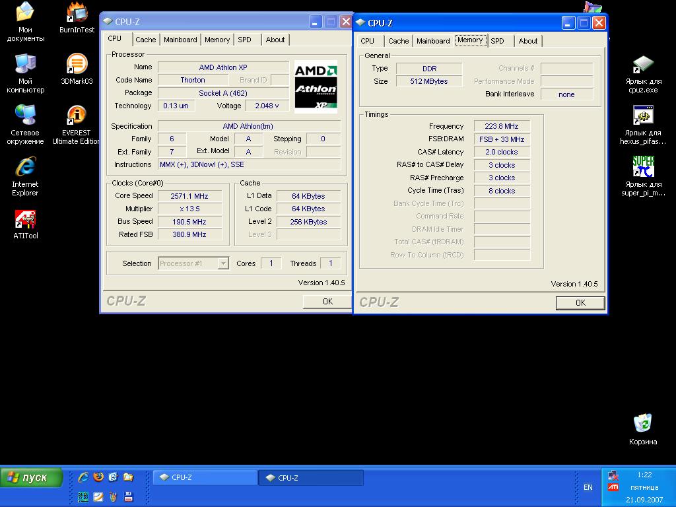Click Internet Explorer quick launch icon
This screenshot has height=507, width=676.
tap(83, 477)
